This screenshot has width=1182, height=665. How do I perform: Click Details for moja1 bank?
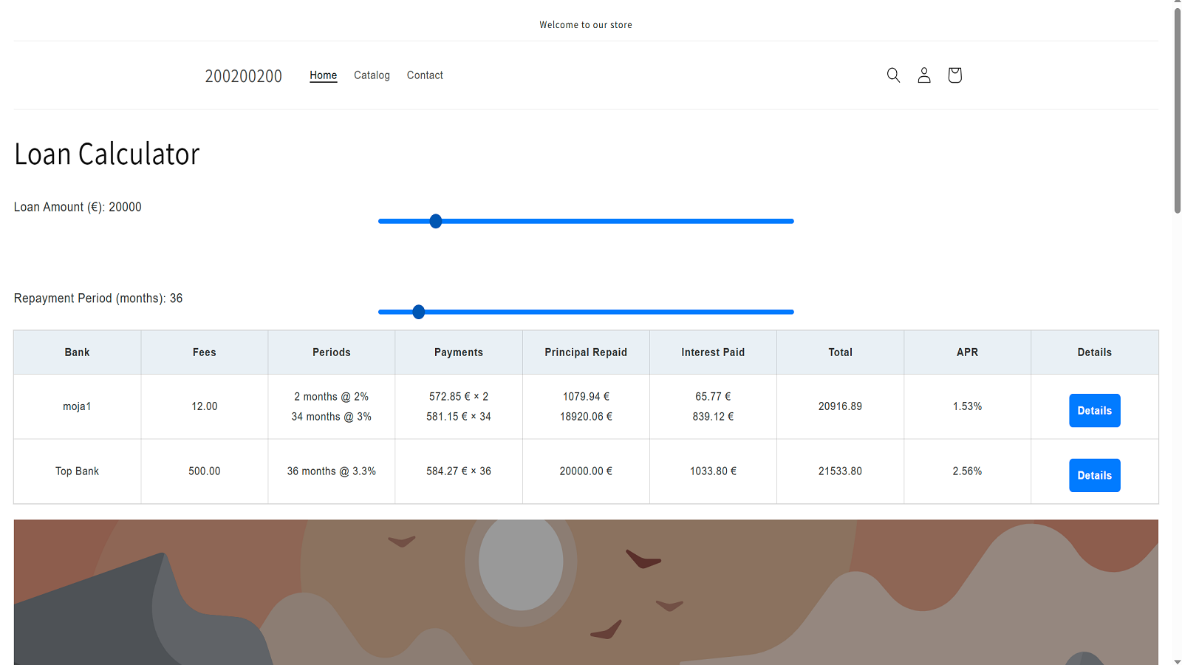point(1095,410)
